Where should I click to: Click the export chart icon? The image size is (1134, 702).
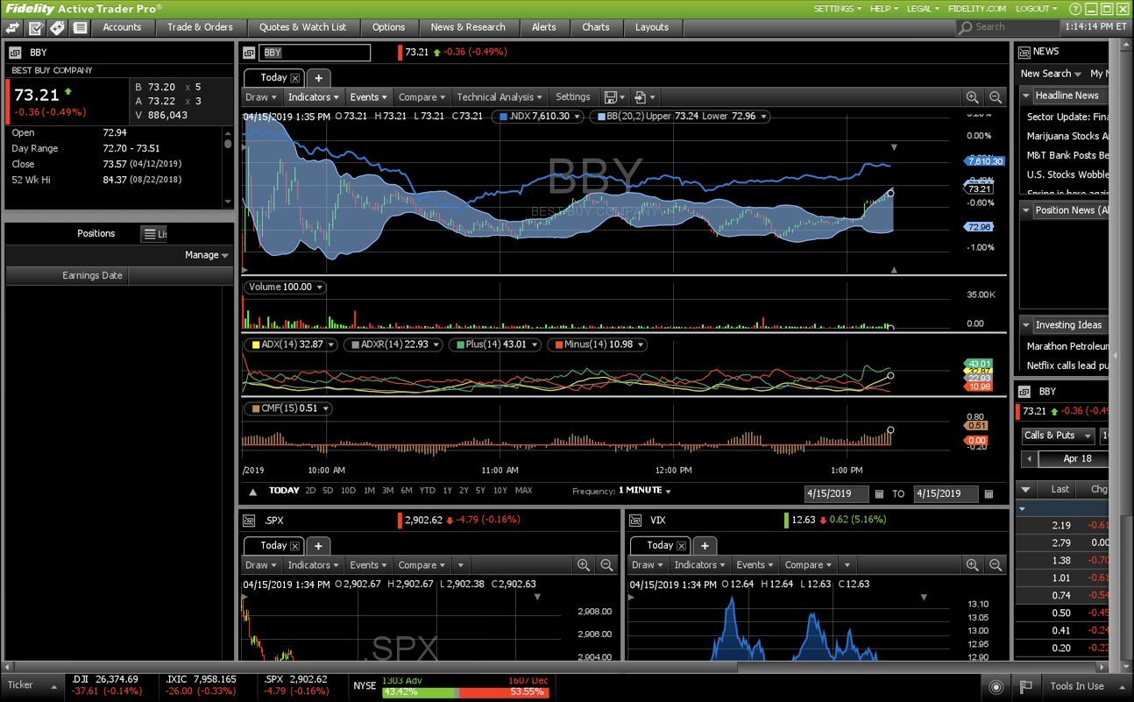click(641, 97)
